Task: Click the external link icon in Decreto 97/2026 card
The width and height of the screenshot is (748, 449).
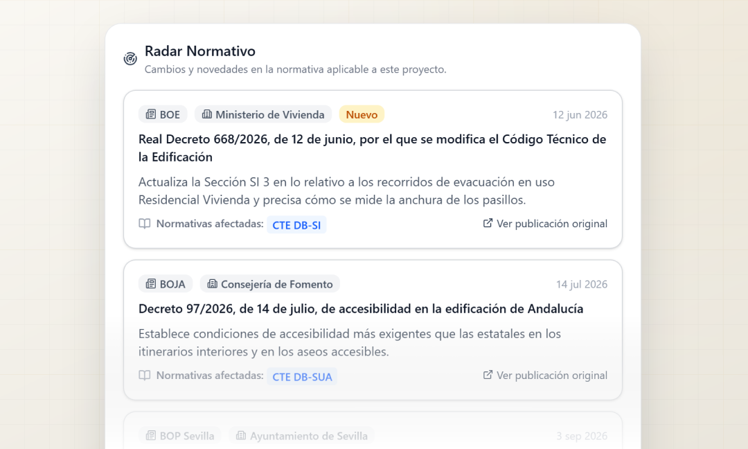Action: coord(488,375)
